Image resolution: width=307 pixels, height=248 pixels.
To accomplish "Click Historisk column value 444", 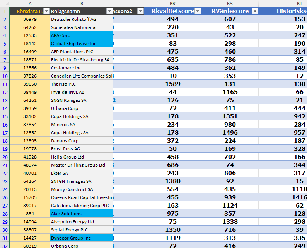I will click(300, 108).
